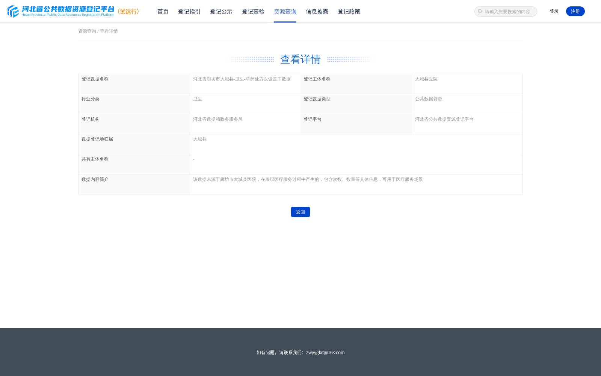Click the 登录 link
The image size is (601, 376).
pyautogui.click(x=554, y=11)
